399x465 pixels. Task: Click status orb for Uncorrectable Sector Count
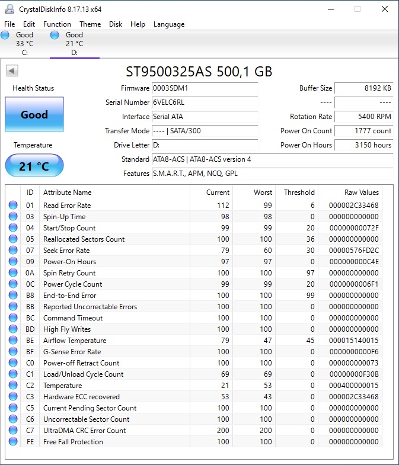(x=13, y=419)
